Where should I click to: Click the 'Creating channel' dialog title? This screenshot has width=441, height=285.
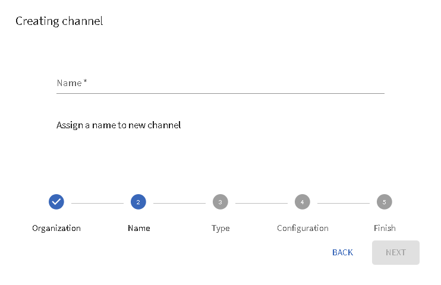[x=59, y=21]
